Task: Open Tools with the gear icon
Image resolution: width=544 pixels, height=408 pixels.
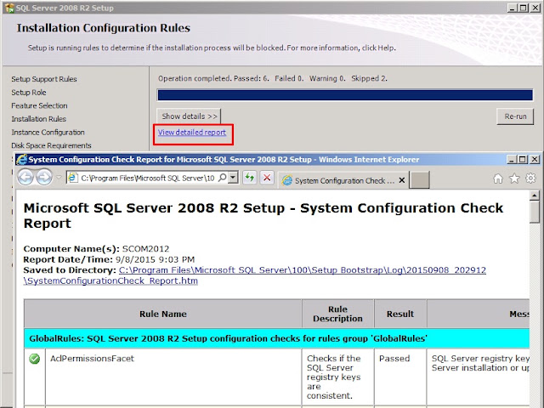Action: (x=530, y=178)
